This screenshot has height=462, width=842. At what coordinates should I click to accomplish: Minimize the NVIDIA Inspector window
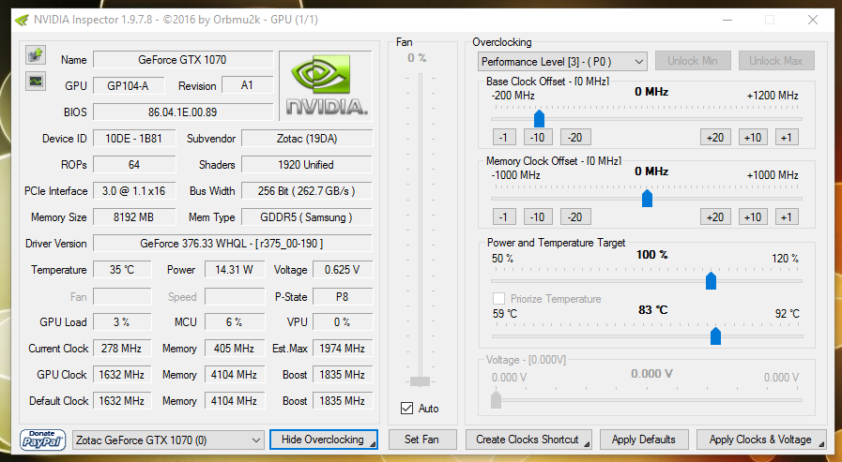[727, 20]
